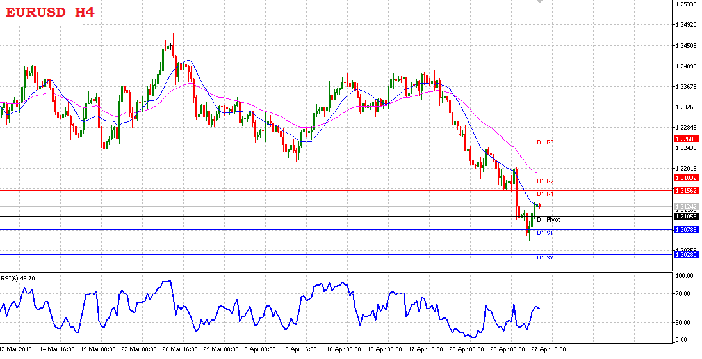The width and height of the screenshot is (702, 359).
Task: Click the 12 Mar 2018 date label
Action: pos(17,350)
